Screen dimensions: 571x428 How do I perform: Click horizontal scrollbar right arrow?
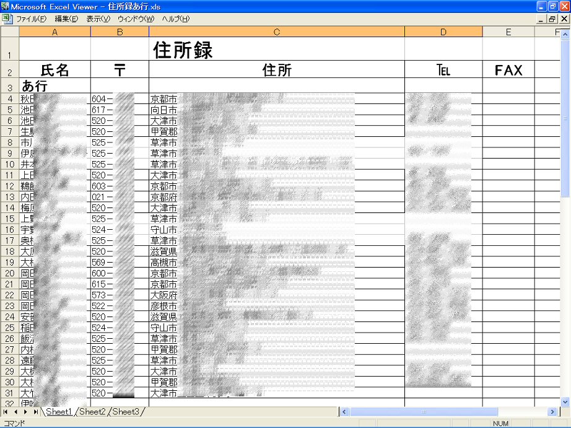click(x=552, y=412)
